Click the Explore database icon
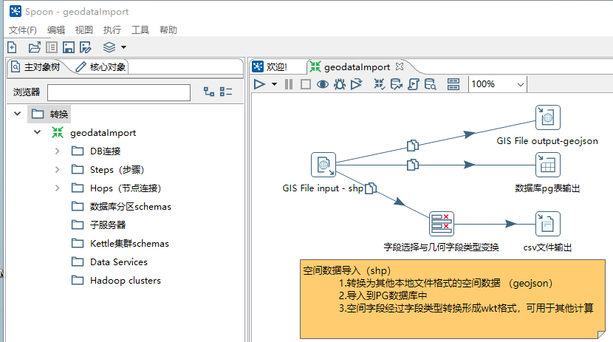Screen dimensions: 613x342 430,84
